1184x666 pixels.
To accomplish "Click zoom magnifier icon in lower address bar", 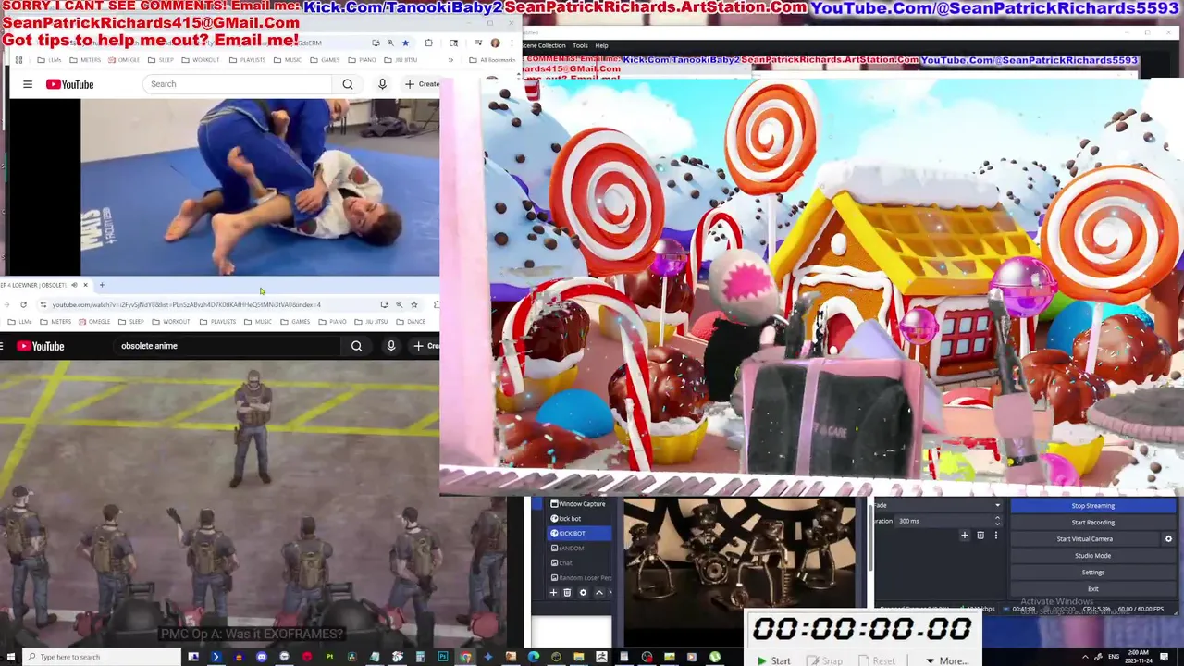I will [399, 304].
